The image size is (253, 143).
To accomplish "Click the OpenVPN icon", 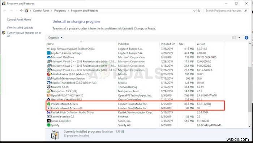I will pyautogui.click(x=48, y=95).
